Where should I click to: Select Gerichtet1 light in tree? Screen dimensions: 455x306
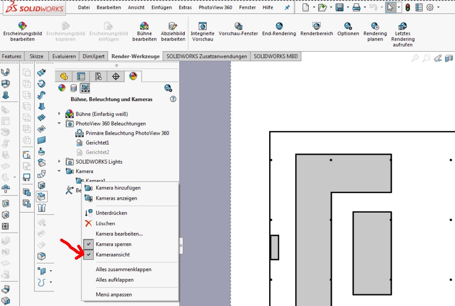coord(97,143)
